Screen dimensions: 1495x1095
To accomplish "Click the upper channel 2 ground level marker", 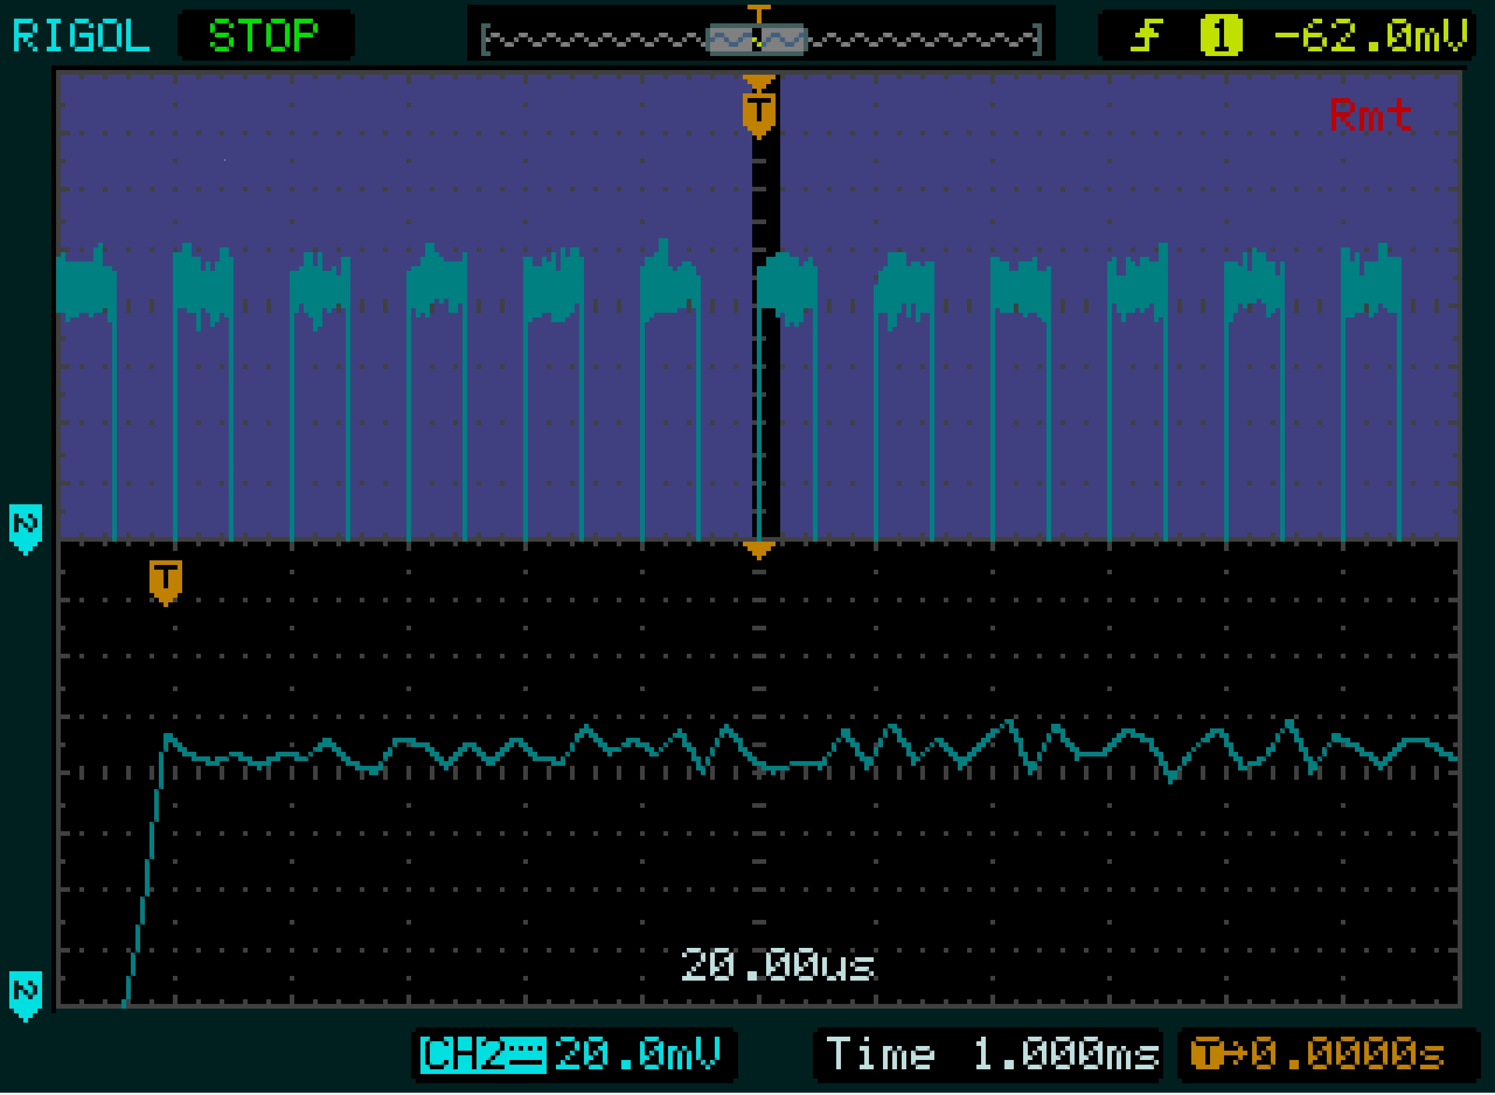I will (26, 529).
